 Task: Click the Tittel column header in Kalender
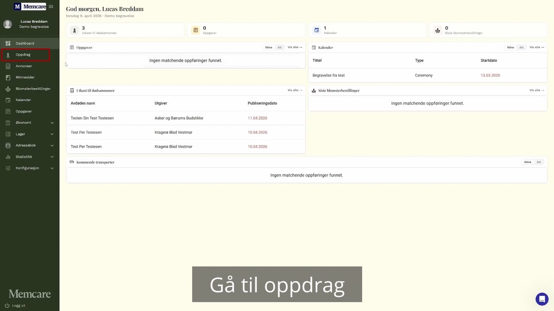pos(317,60)
